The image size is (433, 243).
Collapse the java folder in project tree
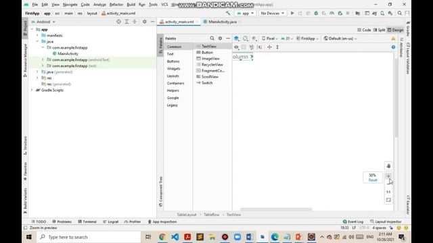click(x=37, y=41)
